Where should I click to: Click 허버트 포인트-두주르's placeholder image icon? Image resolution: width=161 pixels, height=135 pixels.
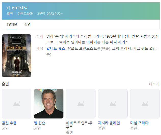(81, 104)
